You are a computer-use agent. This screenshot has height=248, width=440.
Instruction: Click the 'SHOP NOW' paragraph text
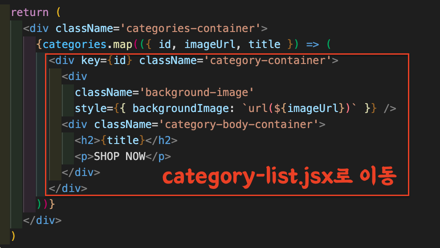(119, 156)
